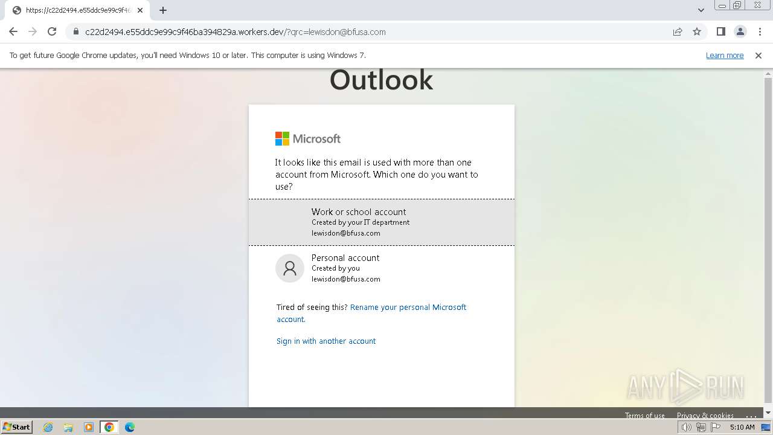Image resolution: width=773 pixels, height=435 pixels.
Task: Click the scrollbar down arrow
Action: pyautogui.click(x=768, y=413)
